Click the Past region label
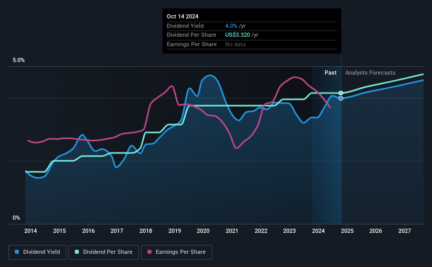The height and width of the screenshot is (267, 432). click(x=330, y=73)
